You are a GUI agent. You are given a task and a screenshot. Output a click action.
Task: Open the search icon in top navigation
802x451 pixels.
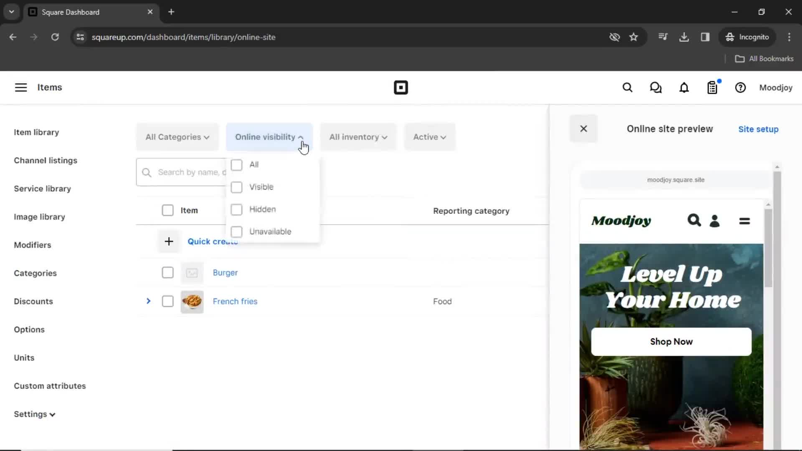click(x=627, y=88)
